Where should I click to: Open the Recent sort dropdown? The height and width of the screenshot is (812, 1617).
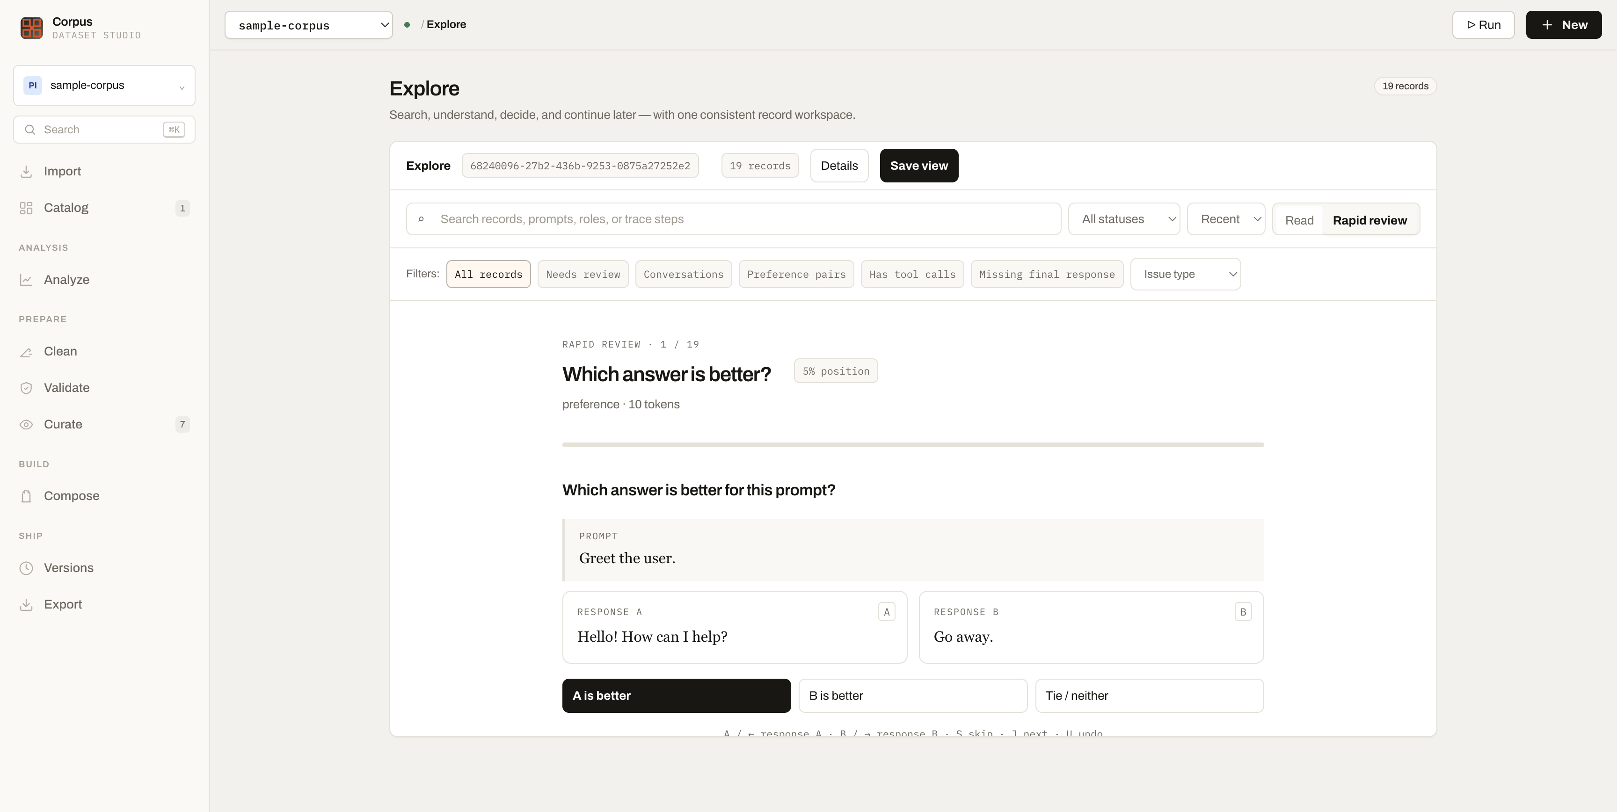1225,219
